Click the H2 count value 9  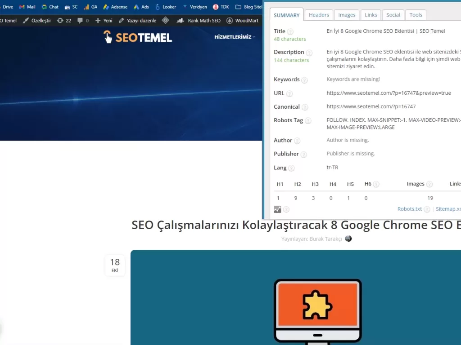click(296, 198)
